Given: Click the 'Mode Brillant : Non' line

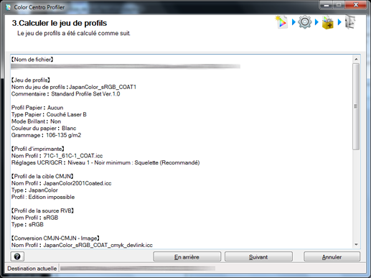Looking at the screenshot, I should tap(36, 121).
